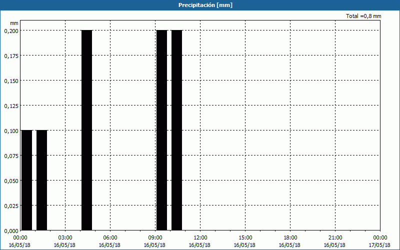Image resolution: width=400 pixels, height=250 pixels.
Task: Select the precipitation bar starting at 00:00
Action: [x=27, y=180]
